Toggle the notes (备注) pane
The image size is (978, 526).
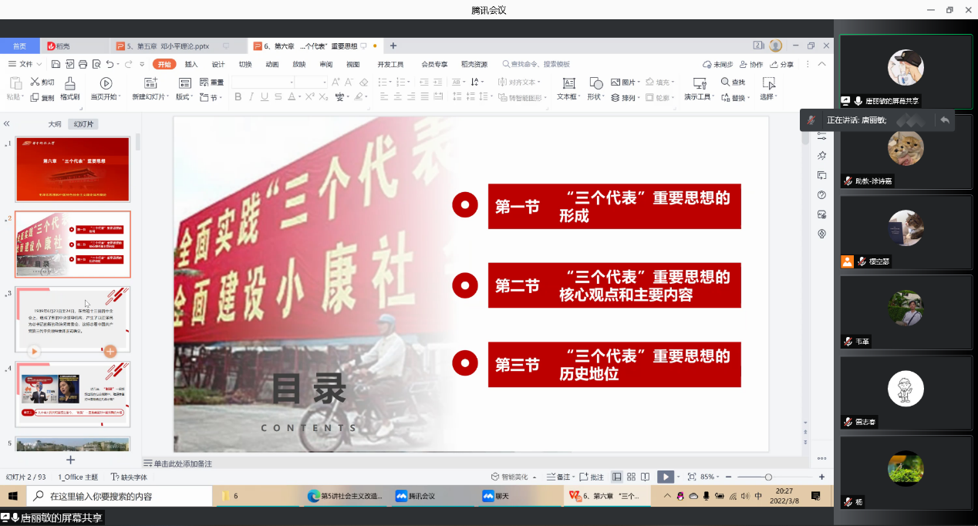coord(558,477)
